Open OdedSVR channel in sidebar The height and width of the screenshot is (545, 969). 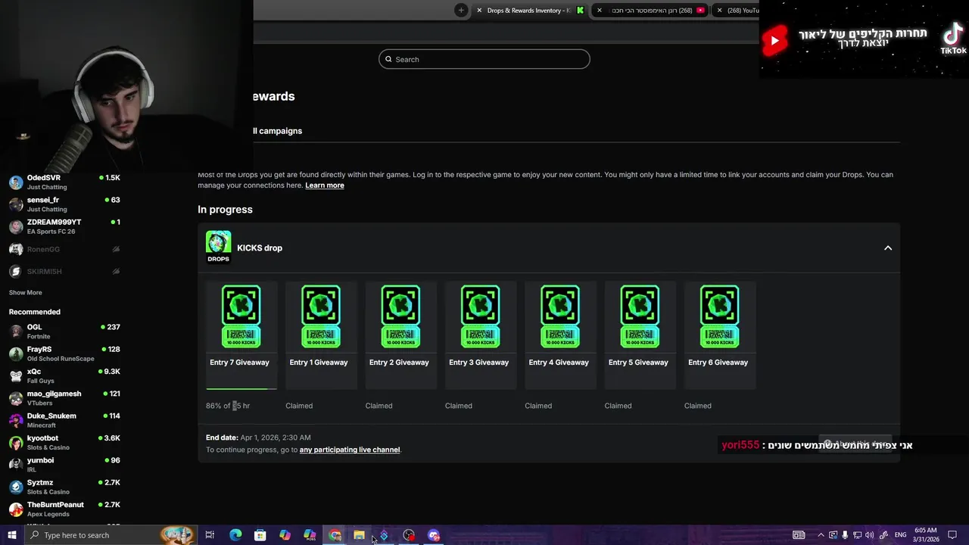click(64, 182)
